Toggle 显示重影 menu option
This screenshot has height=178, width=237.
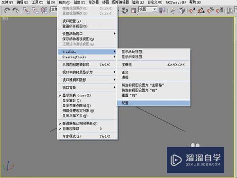point(87,101)
